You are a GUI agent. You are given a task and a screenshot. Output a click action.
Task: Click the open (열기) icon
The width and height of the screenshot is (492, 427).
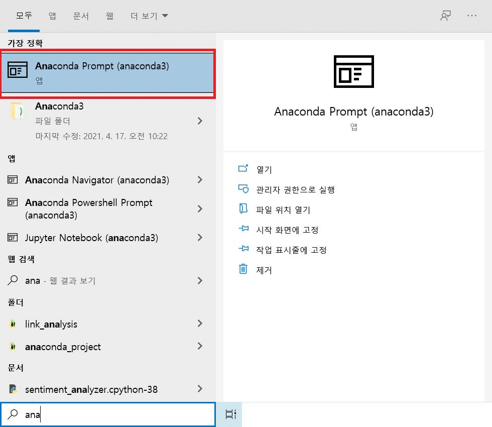click(x=243, y=169)
